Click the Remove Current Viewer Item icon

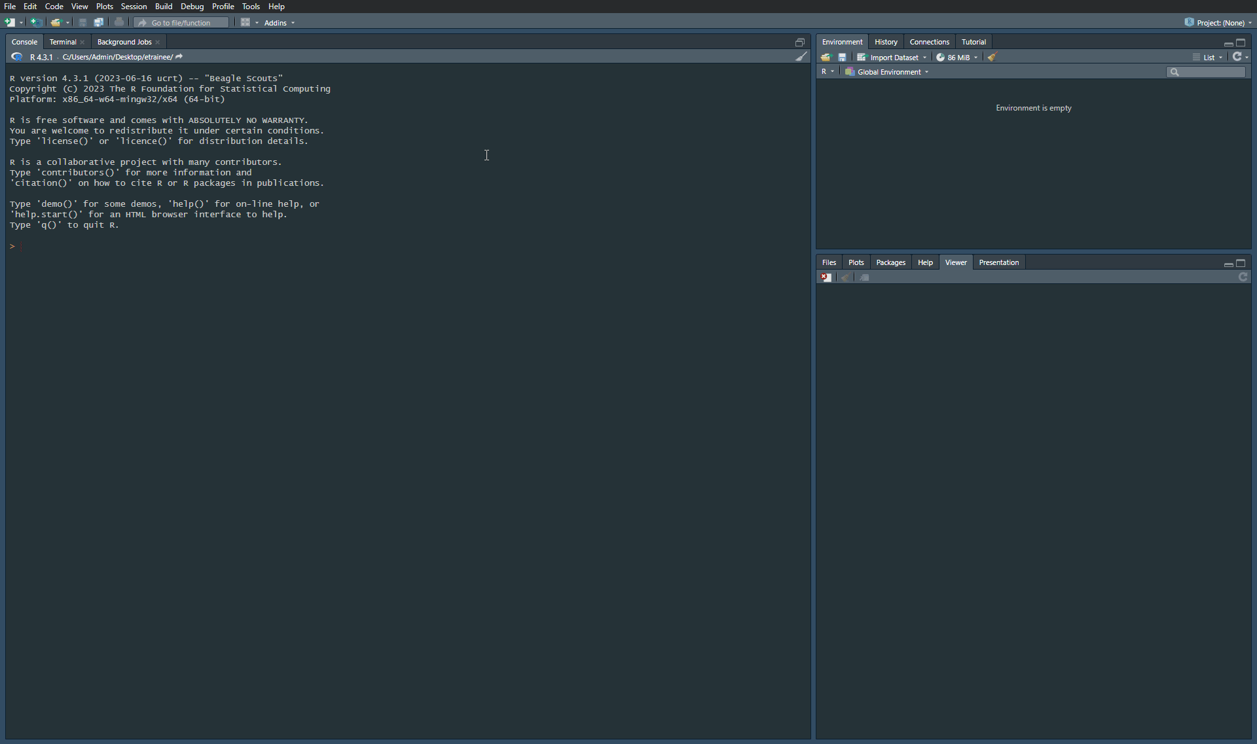point(826,277)
